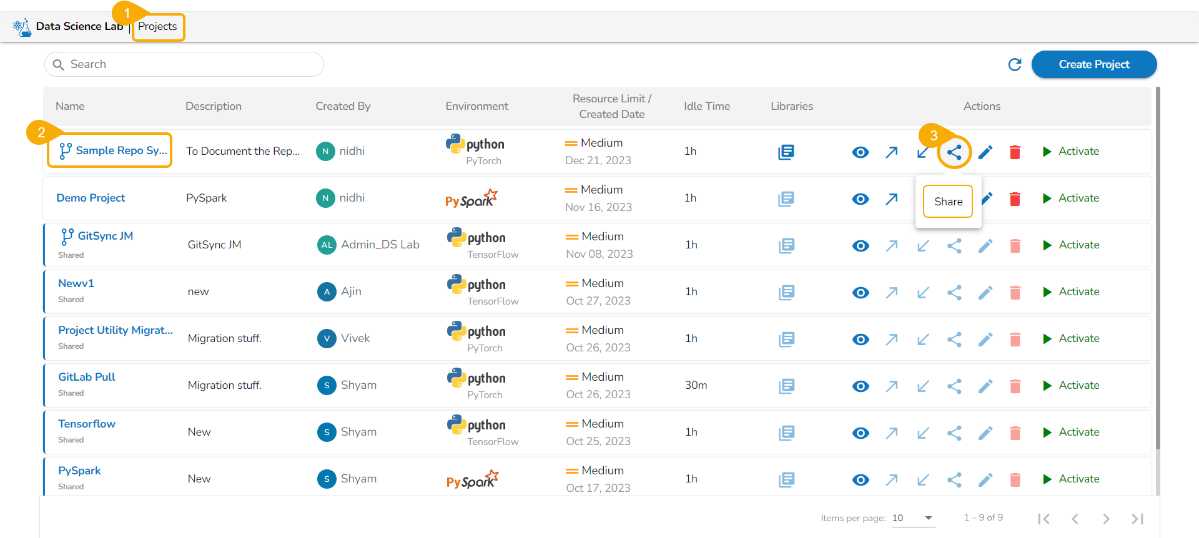This screenshot has height=538, width=1199.
Task: View the GitSync JM project via eye icon
Action: [861, 245]
